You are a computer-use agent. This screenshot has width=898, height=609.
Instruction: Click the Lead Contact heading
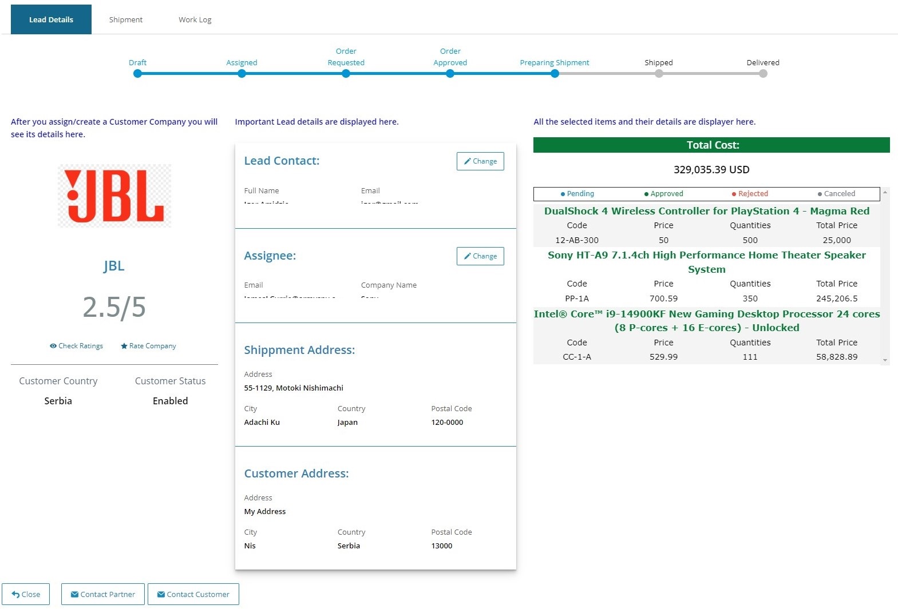tap(282, 161)
